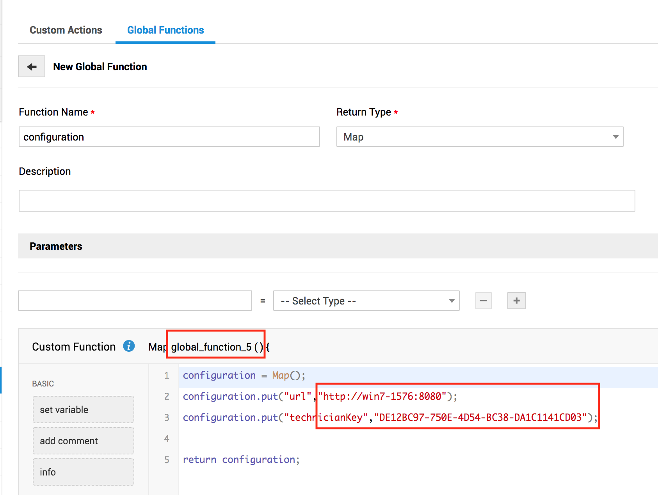The height and width of the screenshot is (495, 658).
Task: Focus the Function Name field
Action: click(x=169, y=137)
